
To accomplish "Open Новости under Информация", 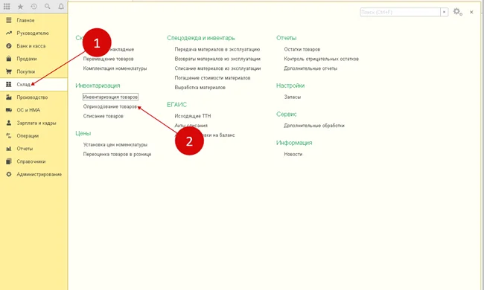I will (293, 154).
